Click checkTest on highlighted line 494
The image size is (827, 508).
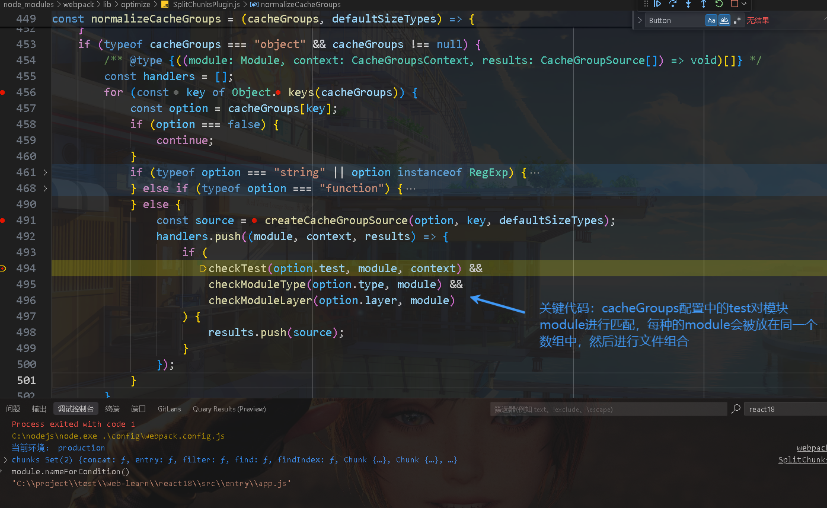click(238, 269)
